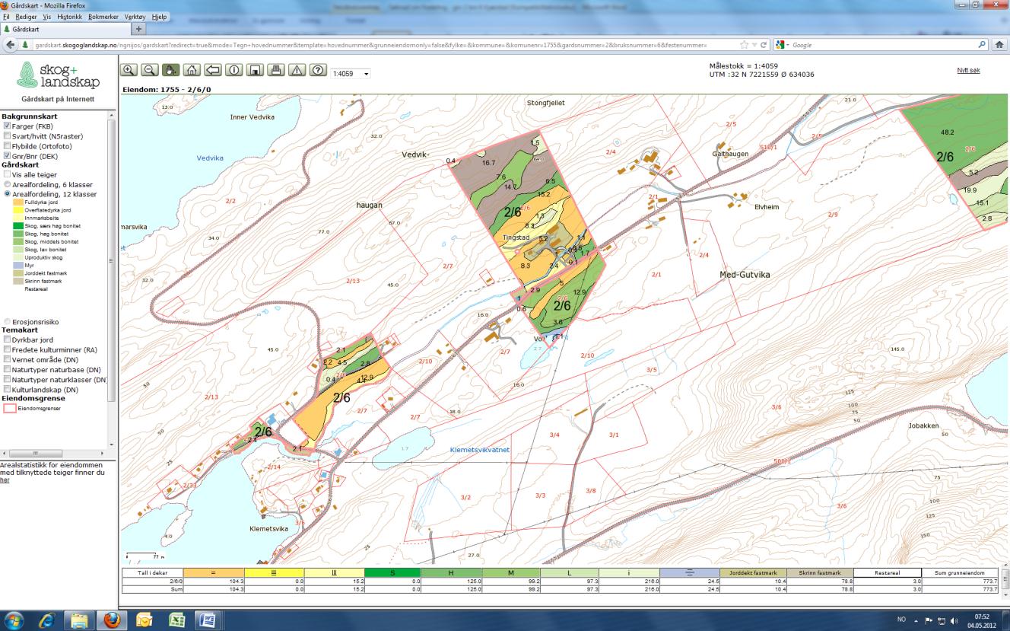The image size is (1010, 631).
Task: Open Windows Start menu
Action: click(x=15, y=620)
